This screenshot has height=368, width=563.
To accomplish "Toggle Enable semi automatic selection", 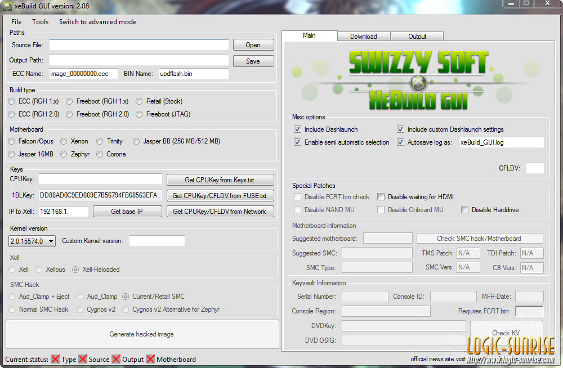I will tap(297, 142).
